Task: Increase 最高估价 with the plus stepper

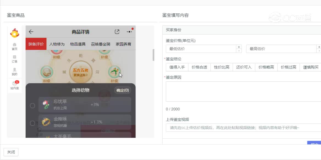Action: click(319, 47)
